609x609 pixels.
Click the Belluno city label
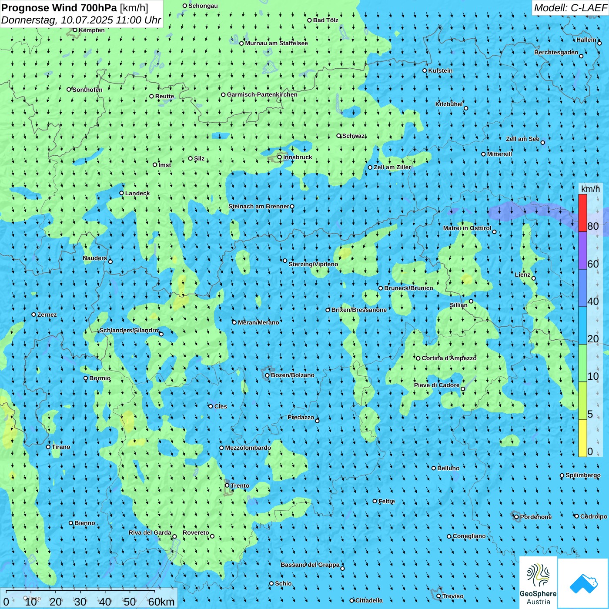448,468
